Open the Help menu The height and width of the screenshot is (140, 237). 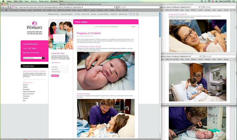point(61,1)
